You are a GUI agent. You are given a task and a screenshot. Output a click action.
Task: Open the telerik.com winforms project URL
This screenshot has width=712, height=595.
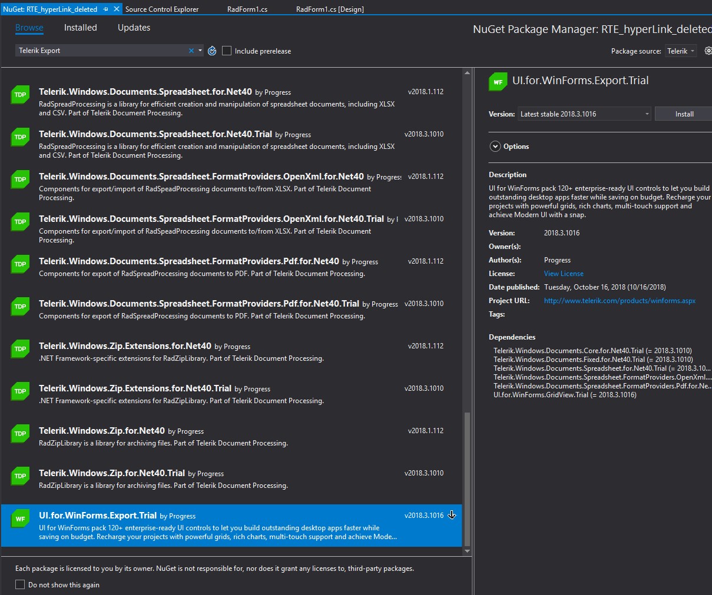(620, 301)
